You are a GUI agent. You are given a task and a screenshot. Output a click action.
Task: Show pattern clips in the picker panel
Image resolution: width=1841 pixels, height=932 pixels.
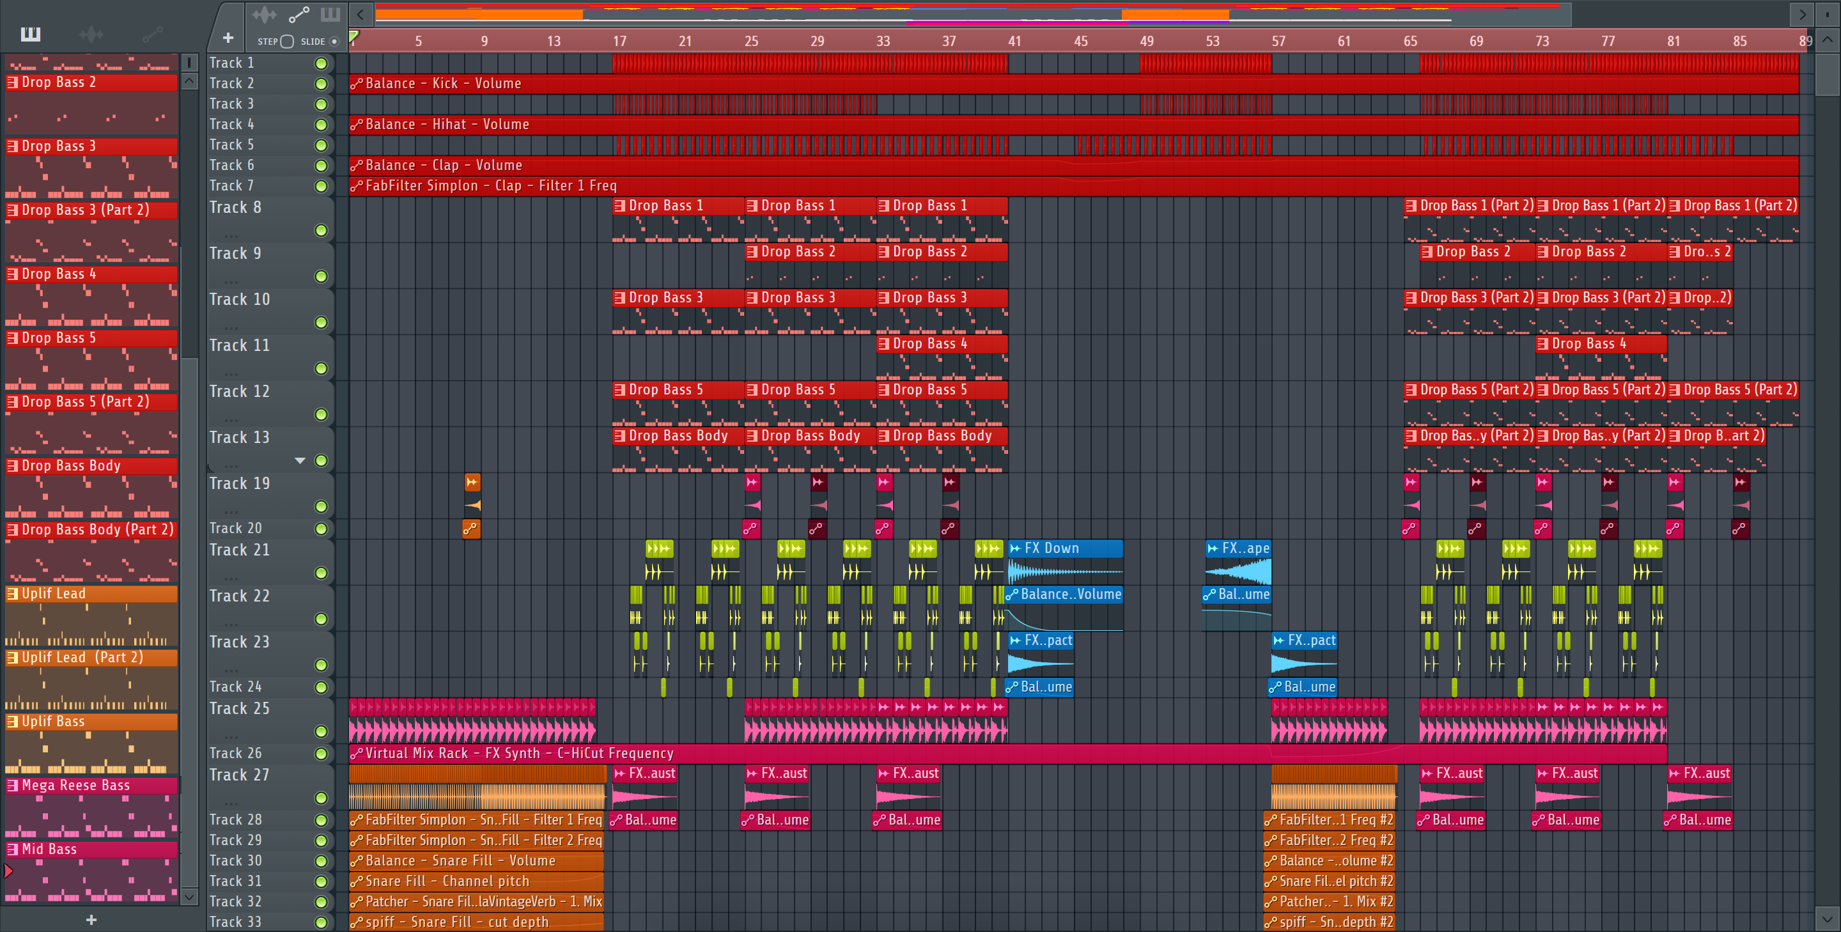[x=30, y=34]
